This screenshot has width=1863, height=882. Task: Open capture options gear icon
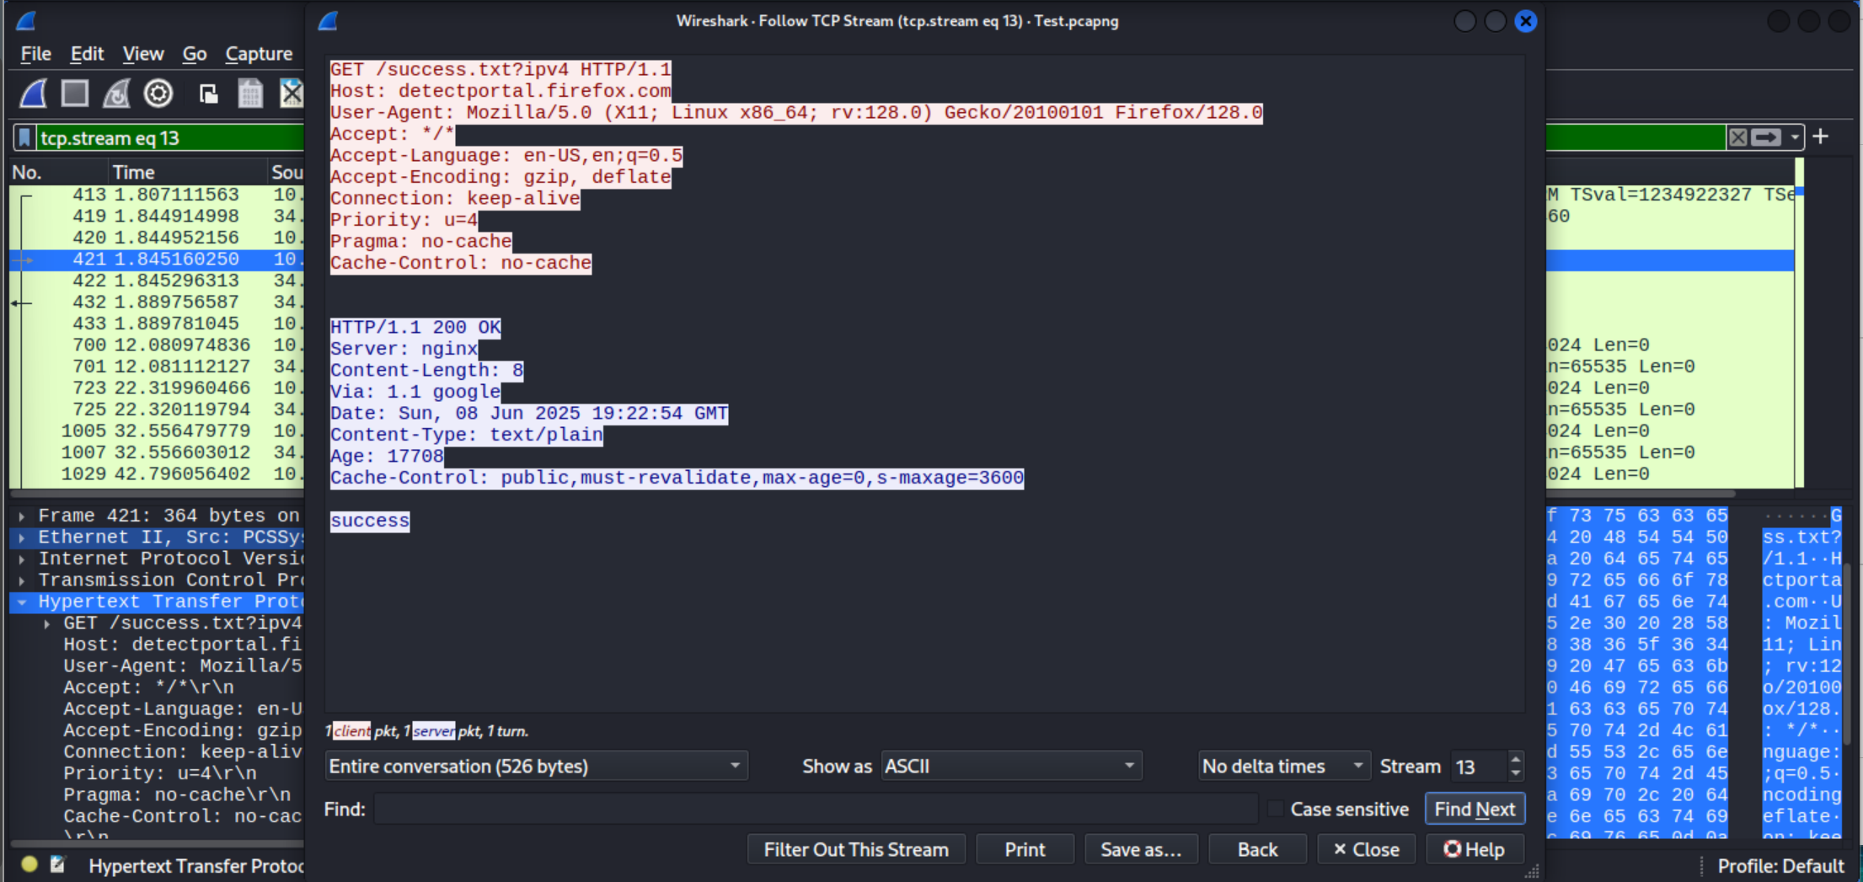coord(158,94)
